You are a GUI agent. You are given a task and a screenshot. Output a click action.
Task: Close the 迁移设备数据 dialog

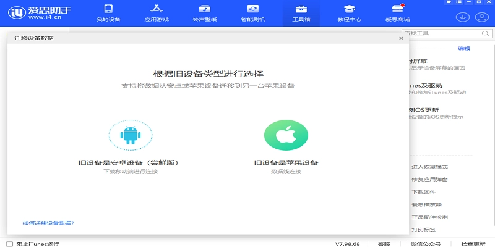[401, 38]
